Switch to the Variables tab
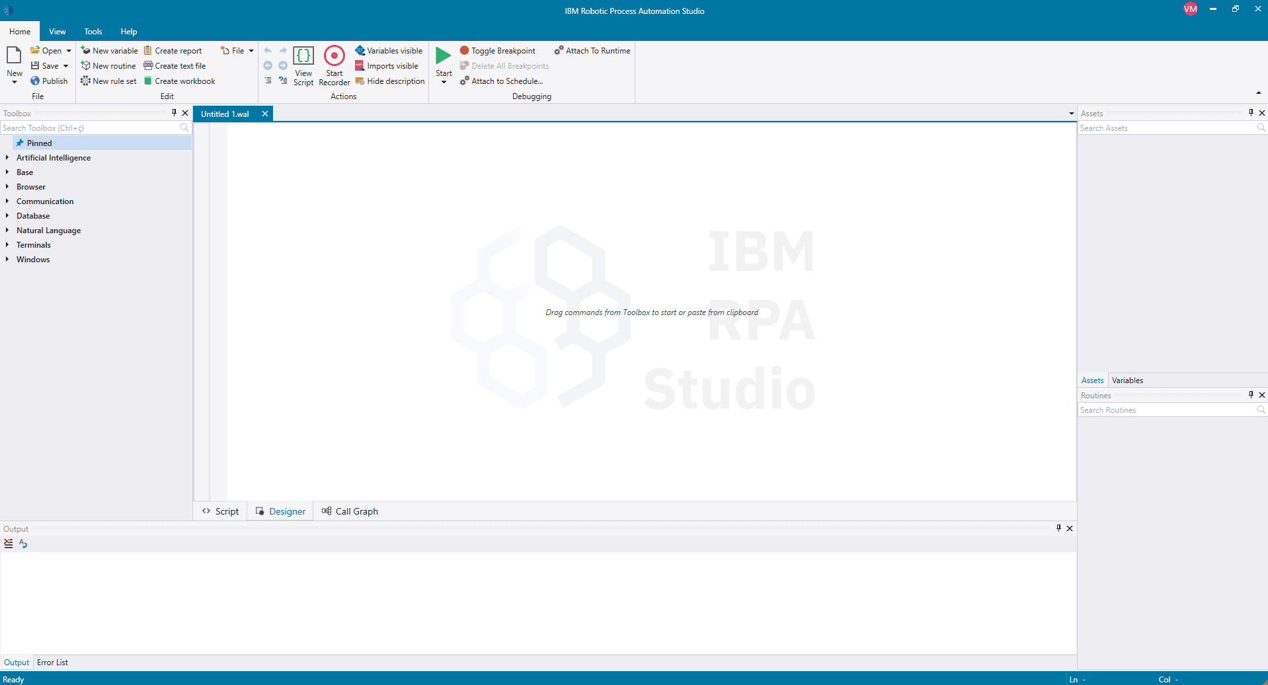The width and height of the screenshot is (1268, 685). (1127, 380)
